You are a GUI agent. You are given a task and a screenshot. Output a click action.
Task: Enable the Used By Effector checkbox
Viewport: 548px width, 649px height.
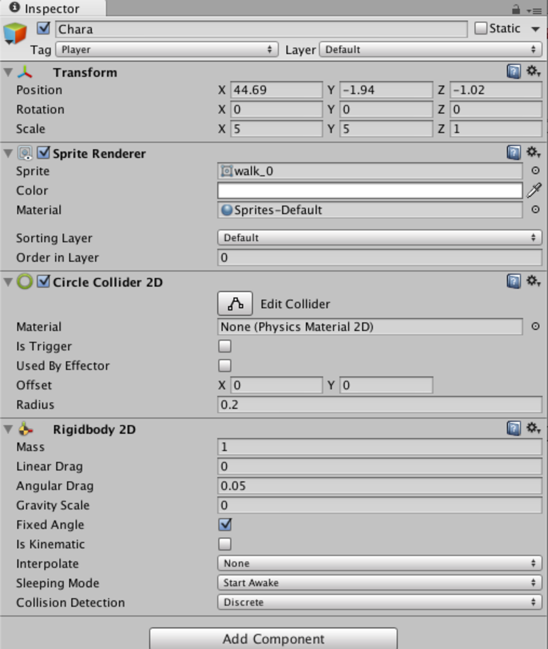pos(225,365)
